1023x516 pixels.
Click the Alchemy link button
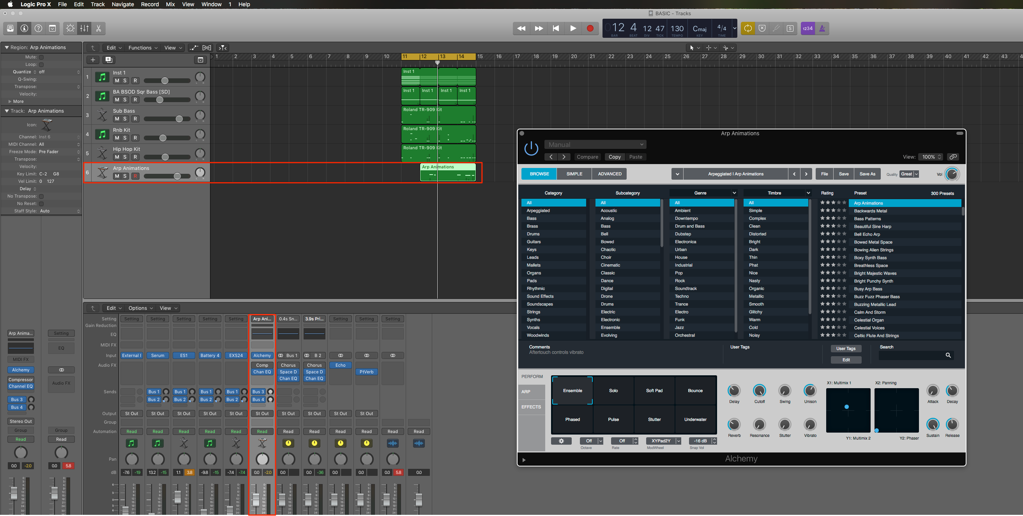pos(953,157)
